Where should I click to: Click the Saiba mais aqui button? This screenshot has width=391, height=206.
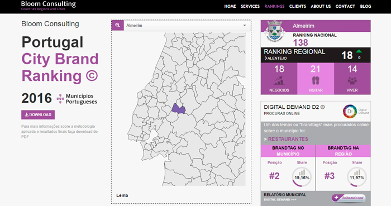pyautogui.click(x=349, y=198)
